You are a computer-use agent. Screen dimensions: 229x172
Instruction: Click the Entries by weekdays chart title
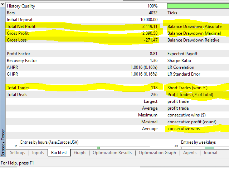[x=199, y=142]
